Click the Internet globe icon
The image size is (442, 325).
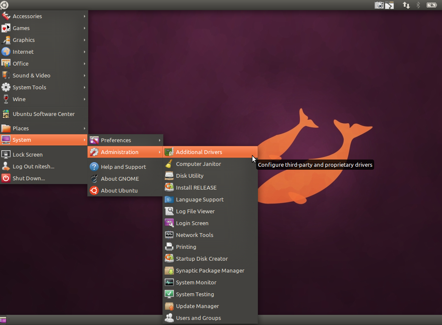click(6, 52)
